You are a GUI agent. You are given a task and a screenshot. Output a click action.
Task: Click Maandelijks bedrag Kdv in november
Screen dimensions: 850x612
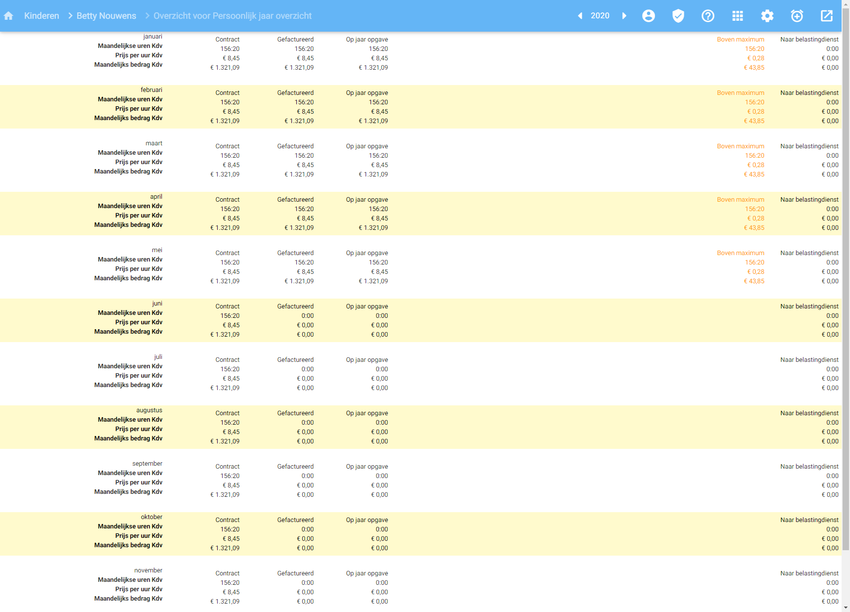129,599
